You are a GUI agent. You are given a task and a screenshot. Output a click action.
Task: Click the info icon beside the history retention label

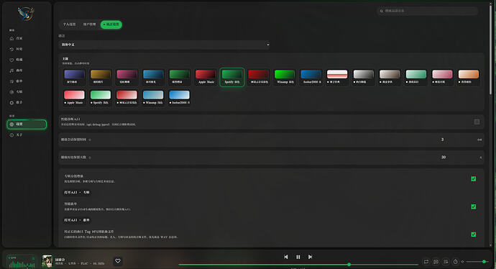[x=90, y=158]
